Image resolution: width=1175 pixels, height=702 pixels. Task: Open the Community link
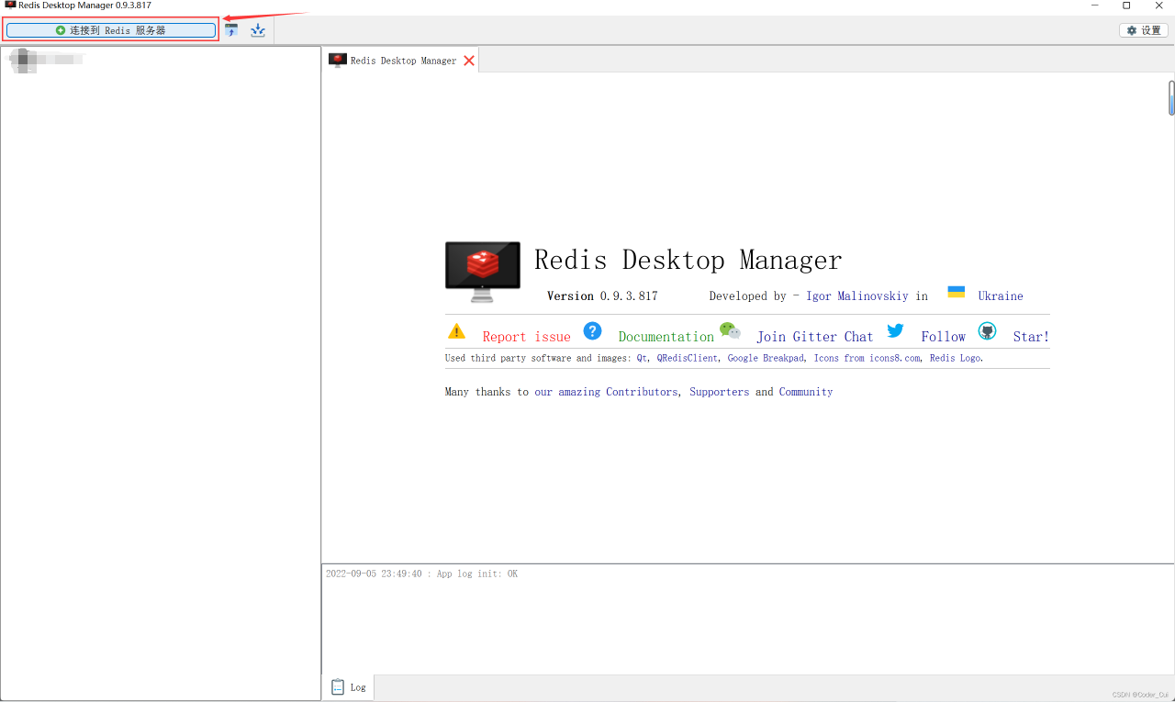806,392
